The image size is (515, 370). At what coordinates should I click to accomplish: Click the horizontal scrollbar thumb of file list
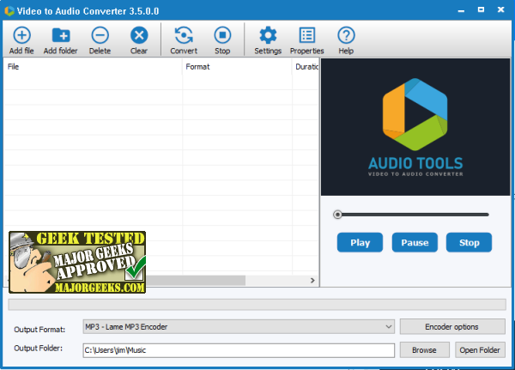[x=196, y=281]
